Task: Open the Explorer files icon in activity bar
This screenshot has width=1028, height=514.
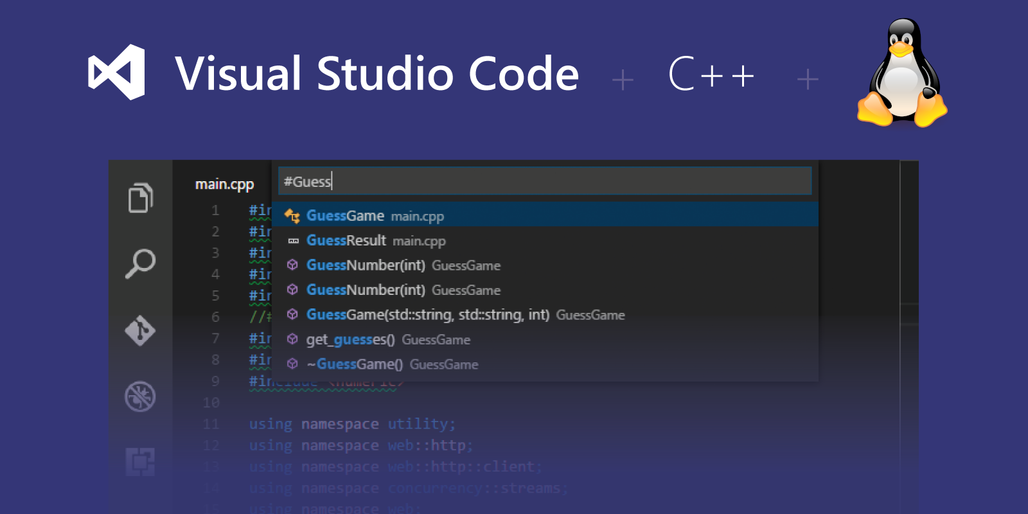Action: (141, 197)
